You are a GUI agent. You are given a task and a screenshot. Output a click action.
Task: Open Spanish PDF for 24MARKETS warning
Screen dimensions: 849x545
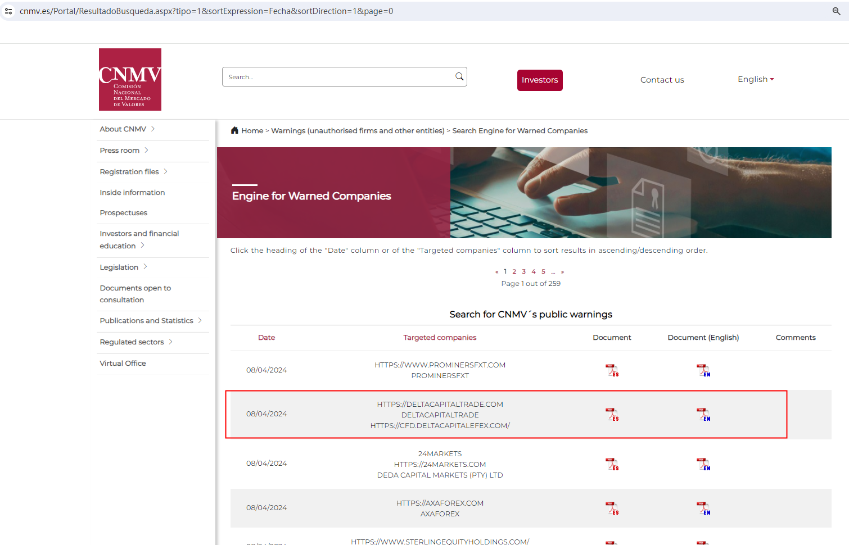[x=612, y=464]
